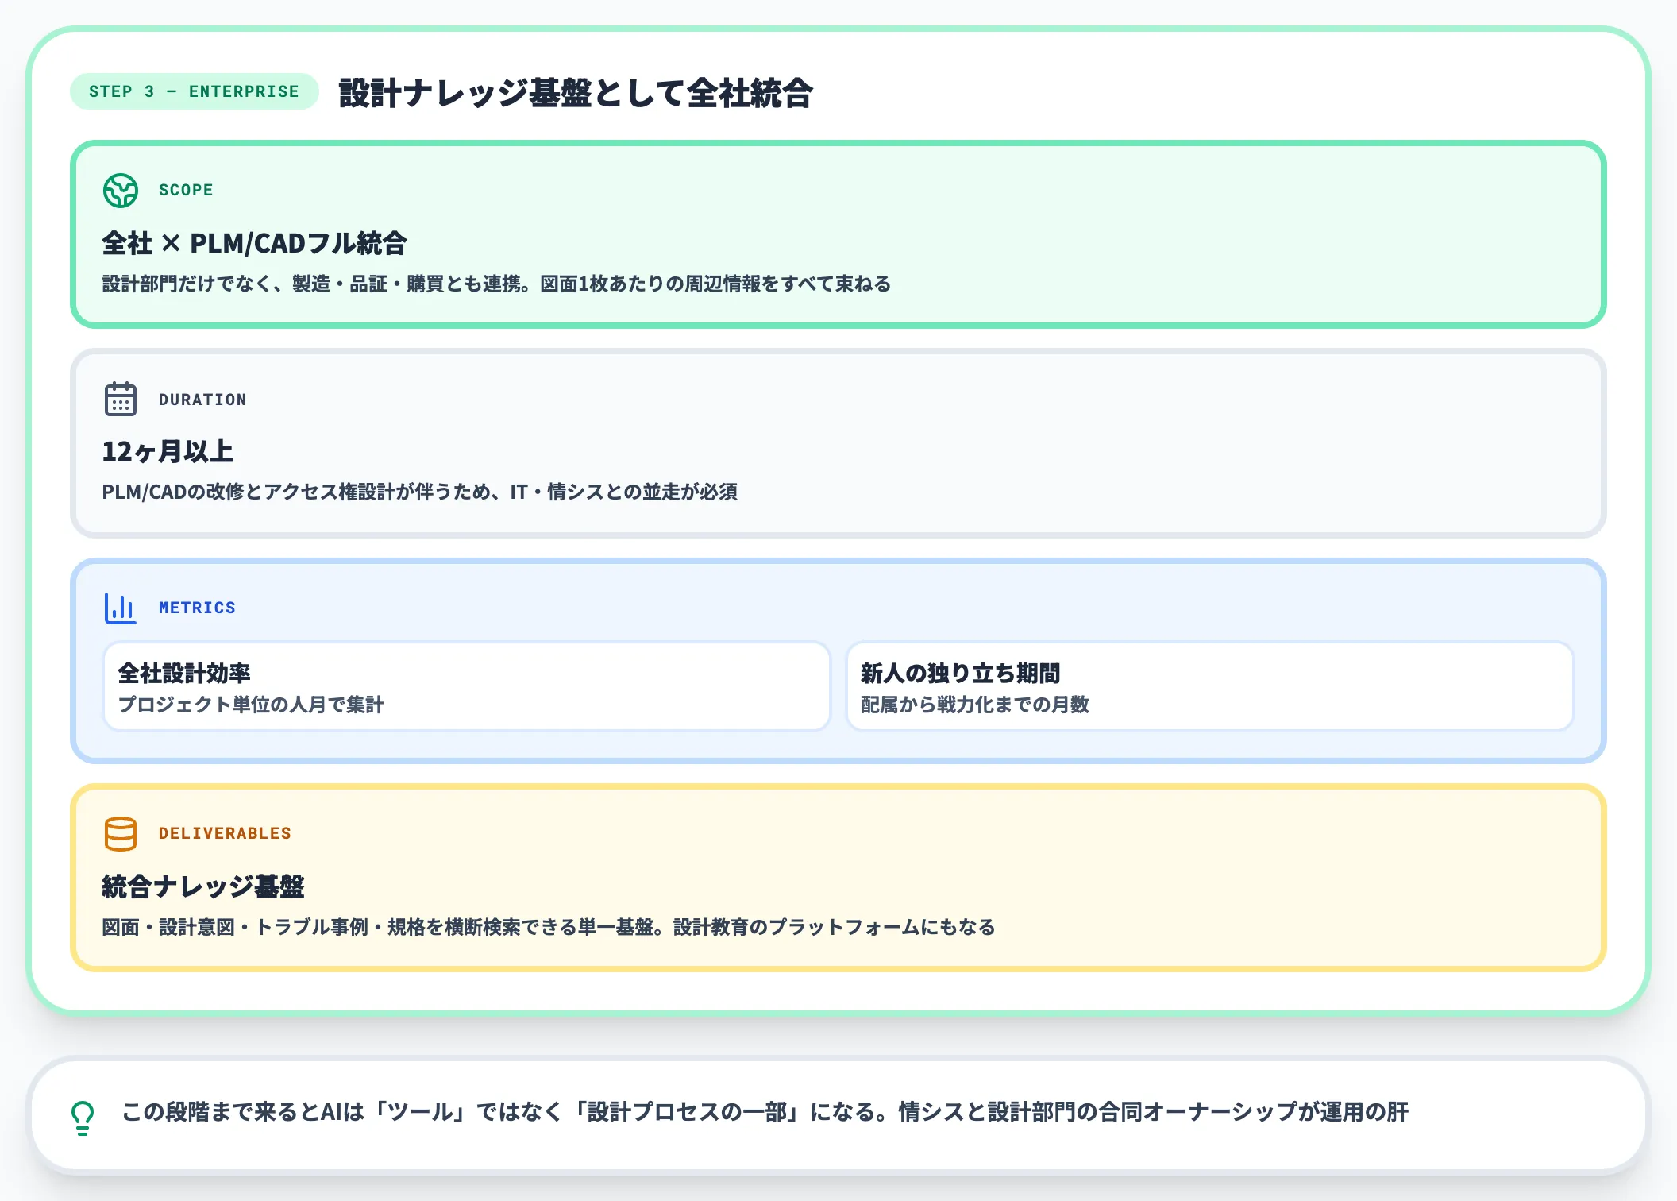
Task: Select the heading 設計ナレッジ基盤として全社統合
Action: point(576,92)
